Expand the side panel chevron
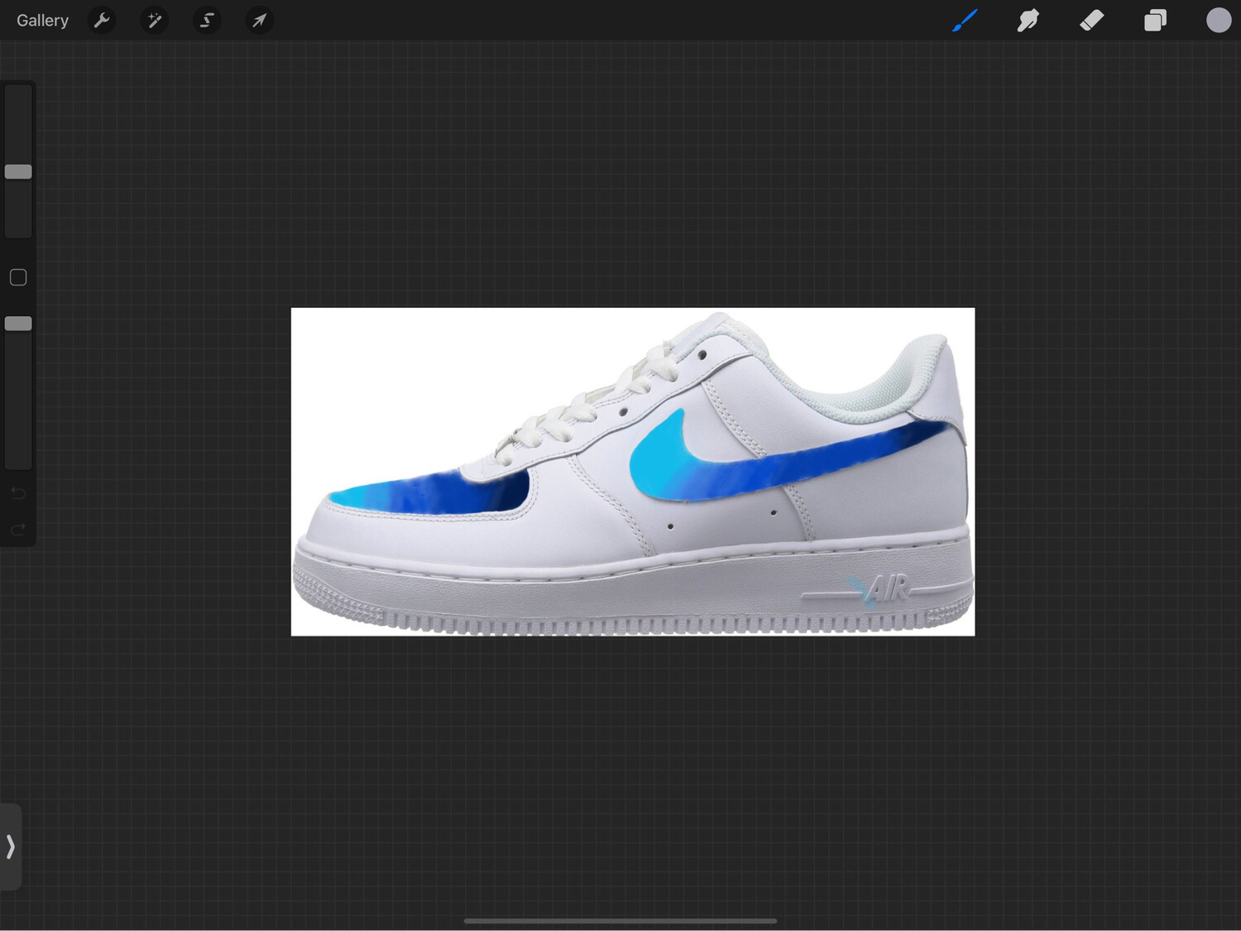Viewport: 1241px width, 931px height. (11, 847)
